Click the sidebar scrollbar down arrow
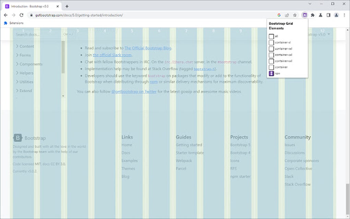Screen dimensions: 350x219 (x=63, y=96)
